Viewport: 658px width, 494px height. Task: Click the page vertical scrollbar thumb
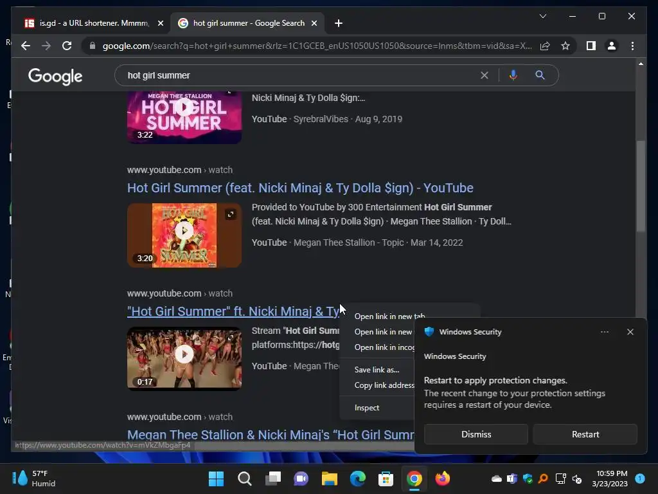click(x=641, y=186)
